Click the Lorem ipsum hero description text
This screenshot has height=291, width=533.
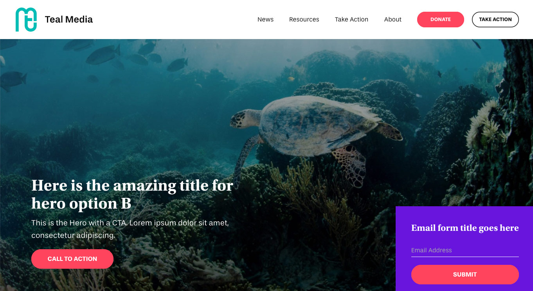(x=130, y=229)
